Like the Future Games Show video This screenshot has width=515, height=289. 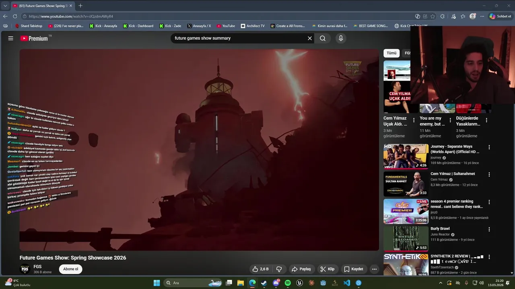[x=260, y=269]
